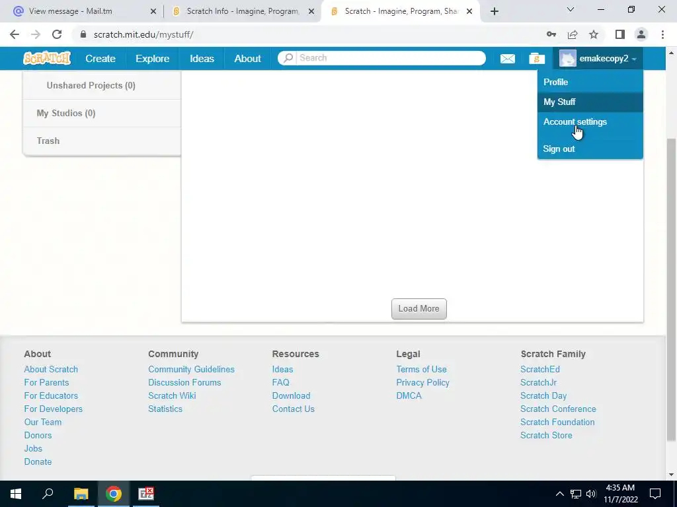Image resolution: width=677 pixels, height=507 pixels.
Task: Open About Scratch footer link
Action: point(51,369)
